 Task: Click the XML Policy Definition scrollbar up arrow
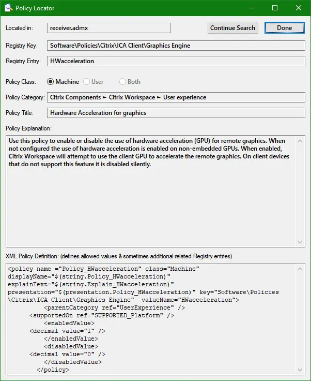300,269
